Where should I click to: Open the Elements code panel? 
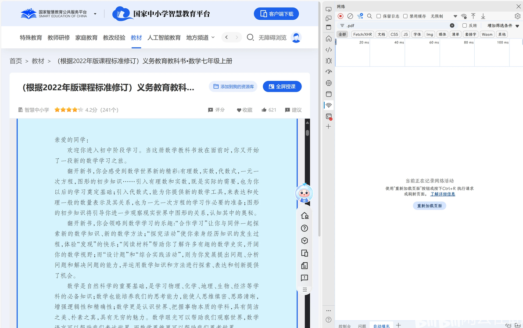(329, 50)
